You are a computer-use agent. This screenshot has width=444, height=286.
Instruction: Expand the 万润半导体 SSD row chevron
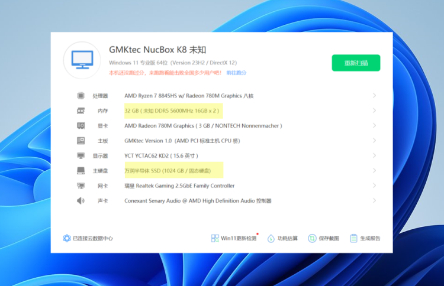pyautogui.click(x=374, y=170)
